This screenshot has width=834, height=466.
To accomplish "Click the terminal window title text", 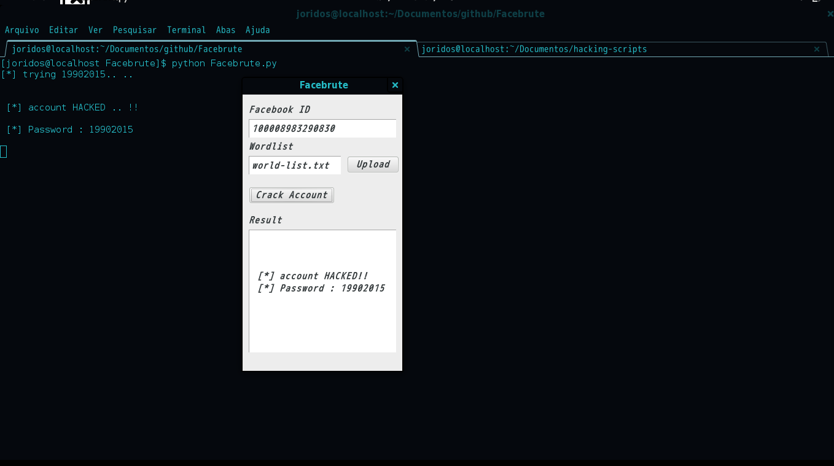I will [x=420, y=14].
